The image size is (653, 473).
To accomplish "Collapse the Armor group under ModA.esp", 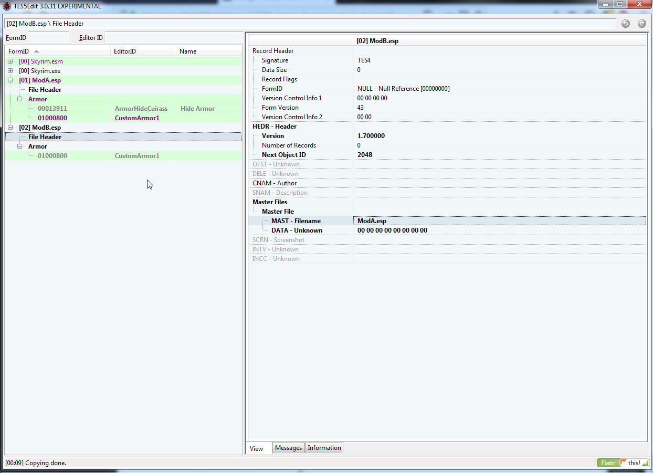I will point(20,99).
